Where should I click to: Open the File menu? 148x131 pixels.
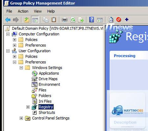point(9,11)
